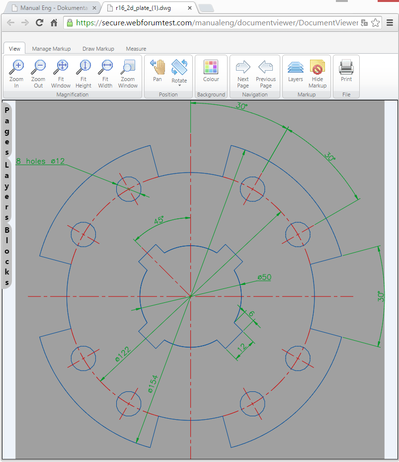Close the r16_2d_plate dwg tab
The width and height of the screenshot is (399, 462).
coord(190,8)
